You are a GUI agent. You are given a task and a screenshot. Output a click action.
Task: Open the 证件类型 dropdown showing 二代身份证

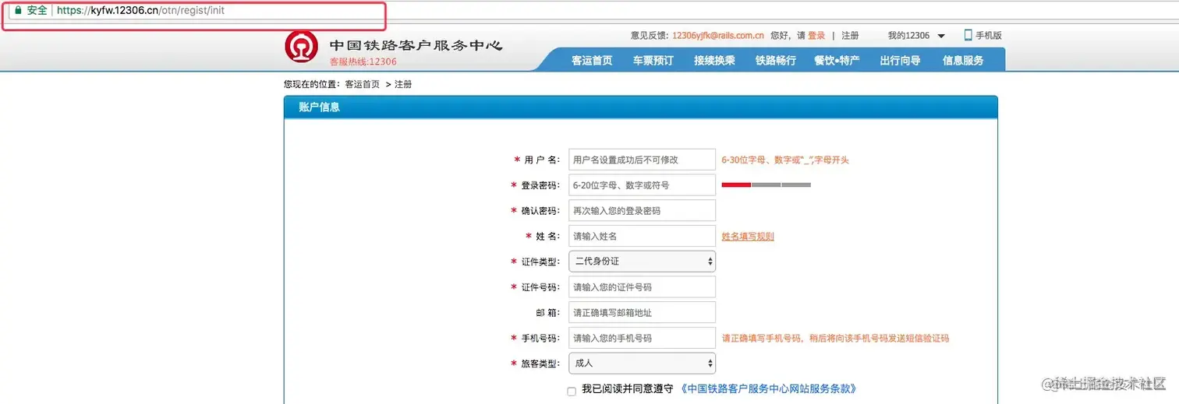(642, 262)
